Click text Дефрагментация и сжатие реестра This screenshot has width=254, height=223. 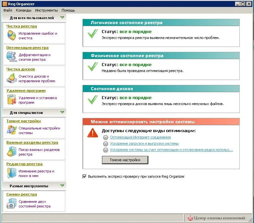click(34, 57)
